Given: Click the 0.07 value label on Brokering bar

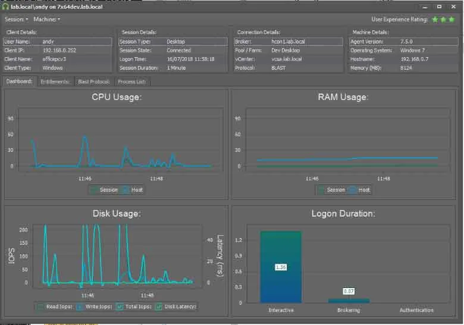Looking at the screenshot, I should tap(349, 291).
